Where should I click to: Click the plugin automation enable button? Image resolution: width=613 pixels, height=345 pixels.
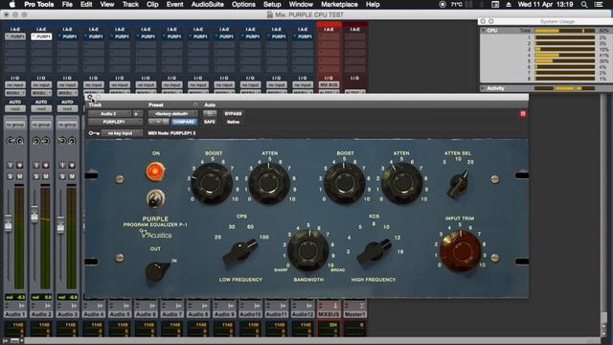[x=210, y=113]
